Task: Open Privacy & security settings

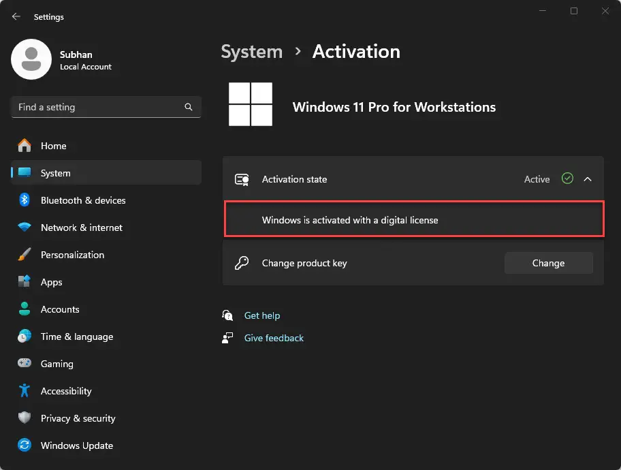Action: coord(78,418)
